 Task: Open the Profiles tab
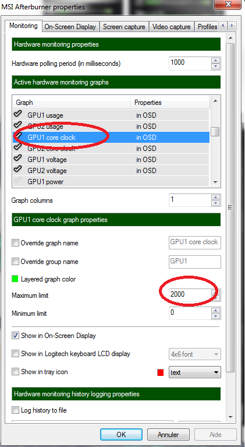click(207, 27)
